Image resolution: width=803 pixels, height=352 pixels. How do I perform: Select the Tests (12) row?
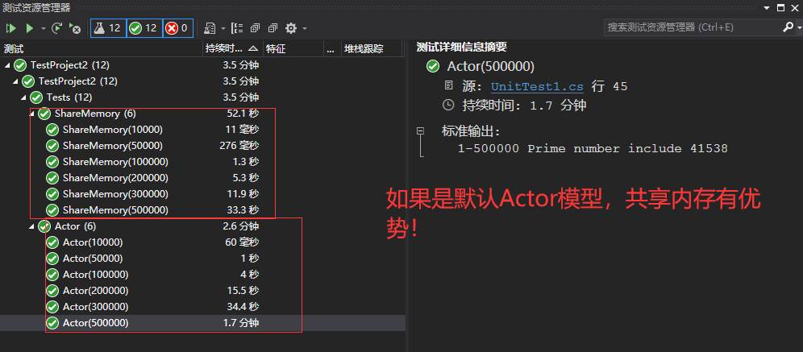click(x=202, y=97)
